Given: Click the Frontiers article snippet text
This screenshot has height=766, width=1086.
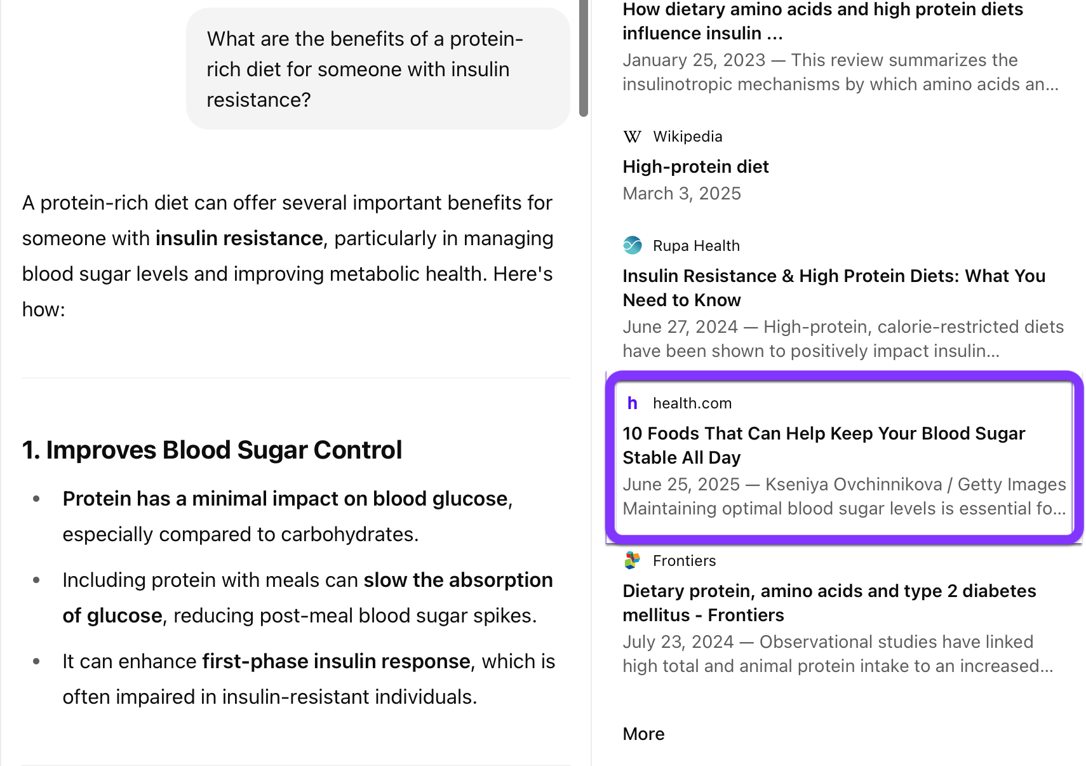Looking at the screenshot, I should point(837,654).
